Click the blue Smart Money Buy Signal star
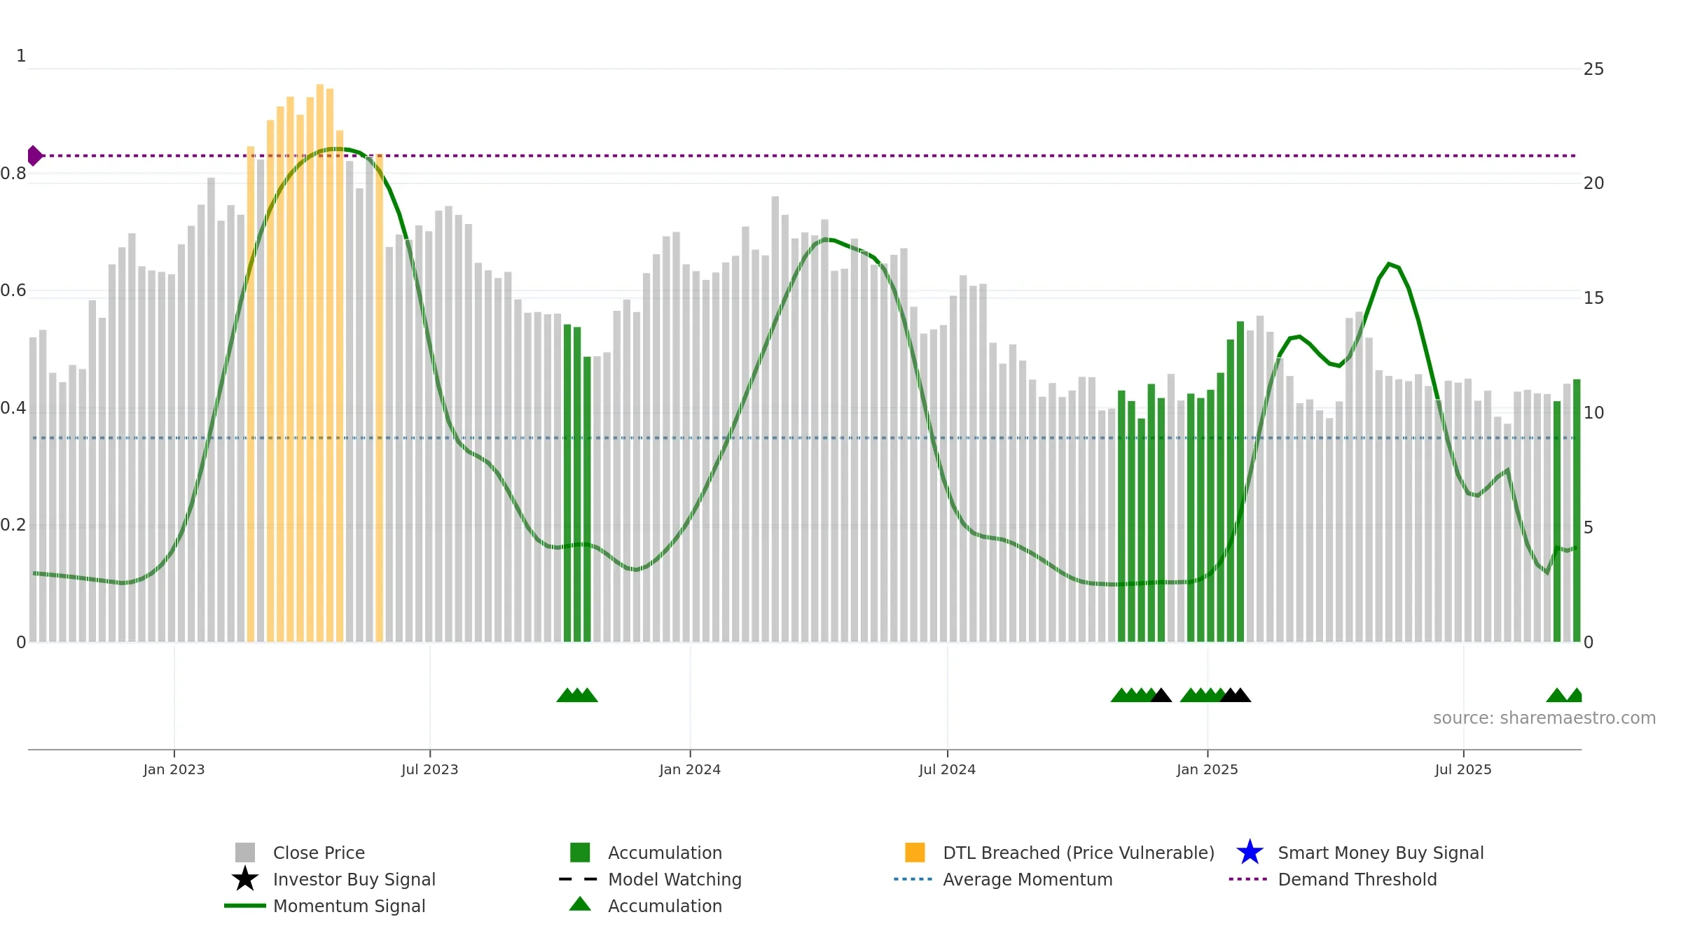 click(x=1250, y=853)
